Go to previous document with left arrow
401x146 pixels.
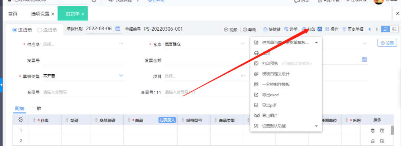[369, 29]
